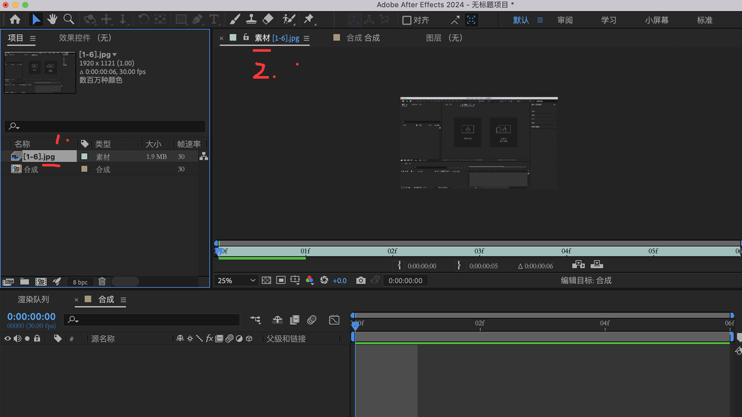742x417 pixels.
Task: Switch to the 合成 合成 viewer tab
Action: pos(362,38)
